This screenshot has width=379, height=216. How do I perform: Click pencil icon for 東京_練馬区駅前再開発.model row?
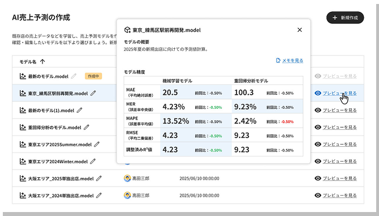click(x=93, y=93)
